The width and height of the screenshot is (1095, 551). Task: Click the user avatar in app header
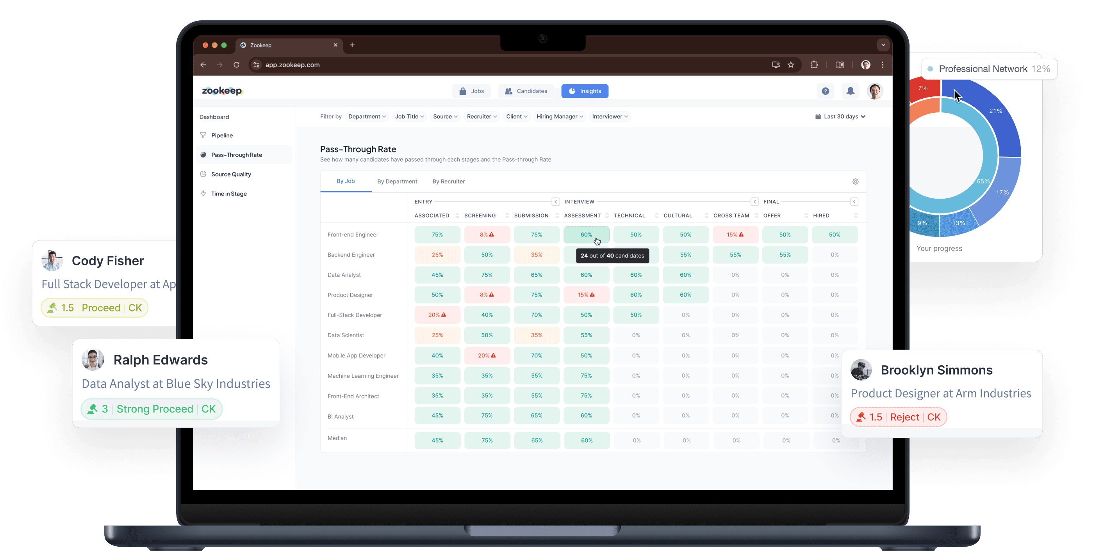[x=875, y=91]
